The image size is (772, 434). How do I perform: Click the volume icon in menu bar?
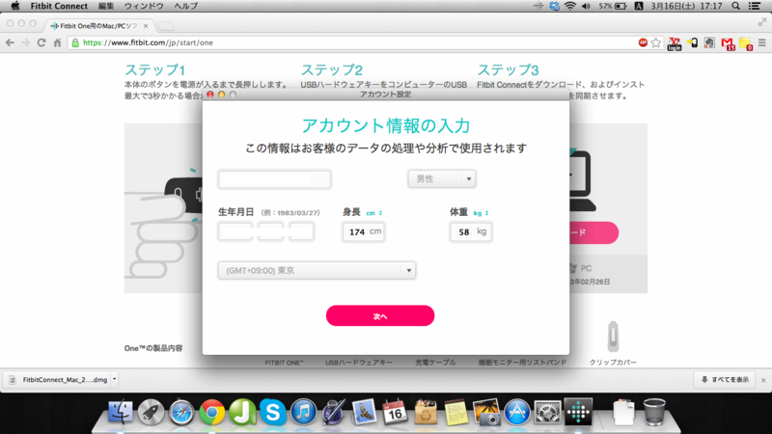(x=586, y=6)
